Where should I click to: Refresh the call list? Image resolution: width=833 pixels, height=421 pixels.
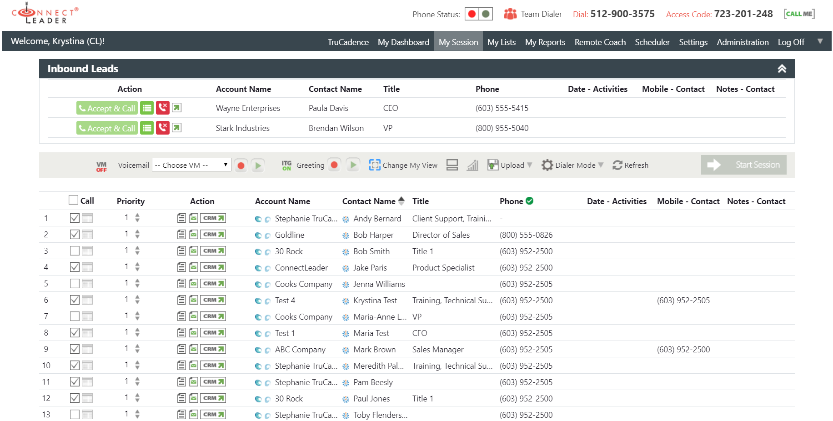630,165
